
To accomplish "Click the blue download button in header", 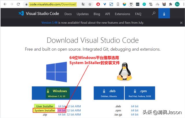I will coord(164,13).
